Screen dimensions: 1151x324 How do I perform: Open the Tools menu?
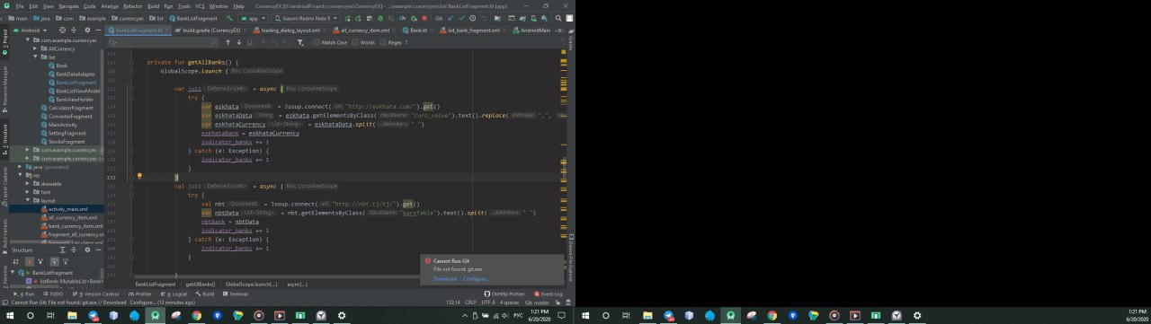click(183, 6)
